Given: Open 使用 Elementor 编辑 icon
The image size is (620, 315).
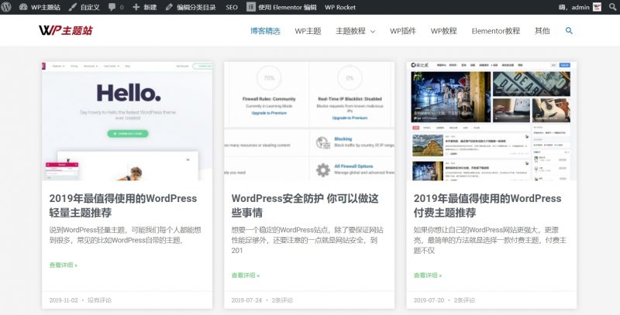Looking at the screenshot, I should pyautogui.click(x=251, y=7).
